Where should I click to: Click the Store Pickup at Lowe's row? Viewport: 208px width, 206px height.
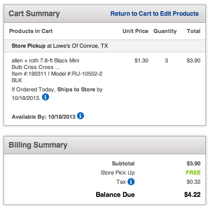pos(105,46)
